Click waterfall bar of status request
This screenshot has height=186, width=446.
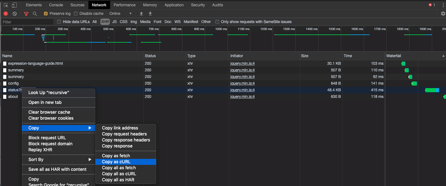(432, 90)
